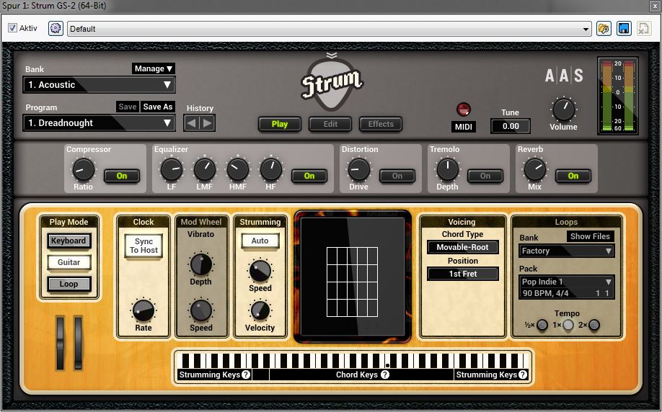The width and height of the screenshot is (662, 412).
Task: Enable the Tremolo On button
Action: click(485, 176)
